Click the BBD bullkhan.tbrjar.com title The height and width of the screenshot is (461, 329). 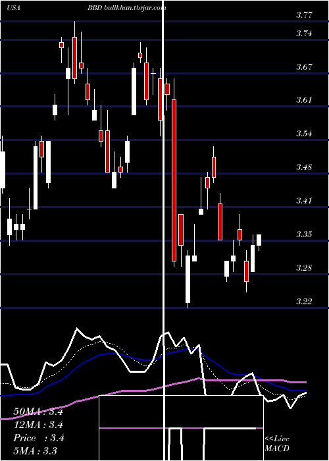pos(127,8)
